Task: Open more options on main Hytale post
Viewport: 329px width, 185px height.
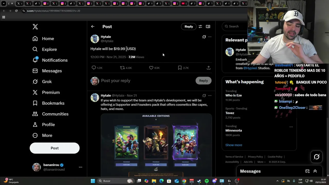Action: 210,37
